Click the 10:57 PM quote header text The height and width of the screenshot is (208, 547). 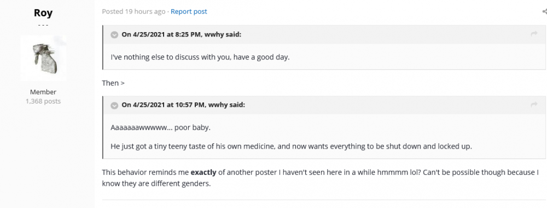(183, 105)
